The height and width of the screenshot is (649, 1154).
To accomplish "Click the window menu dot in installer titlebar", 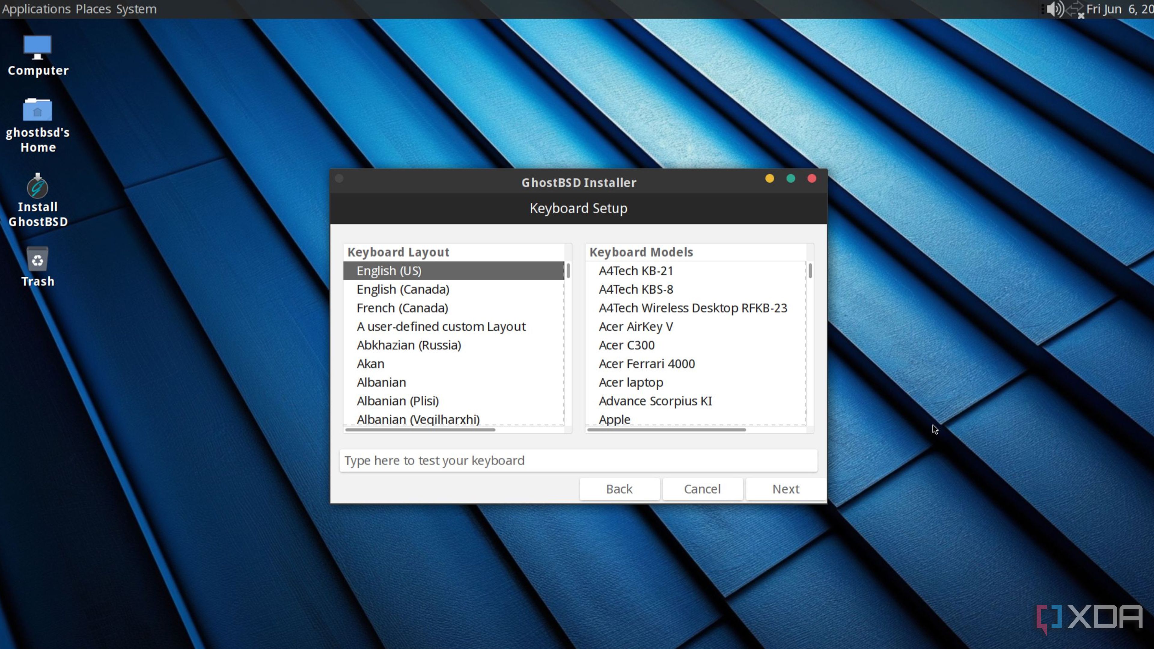I will coord(339,179).
